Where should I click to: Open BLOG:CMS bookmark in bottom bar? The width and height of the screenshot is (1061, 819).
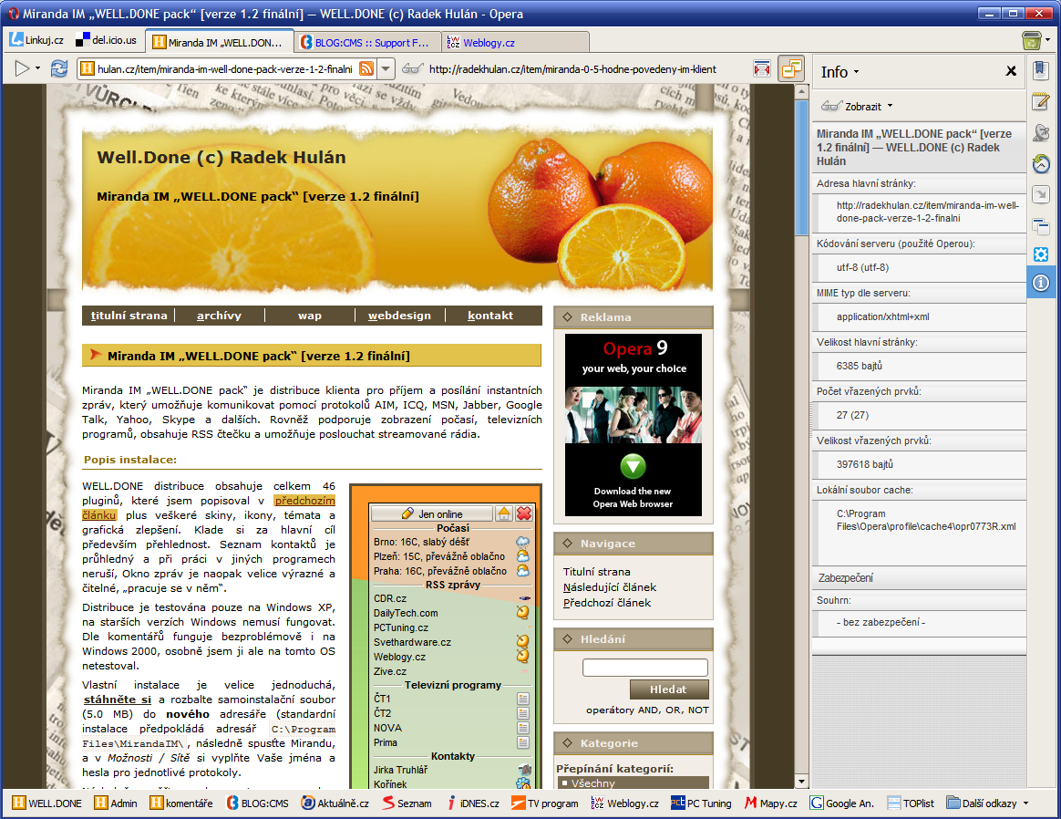click(258, 803)
